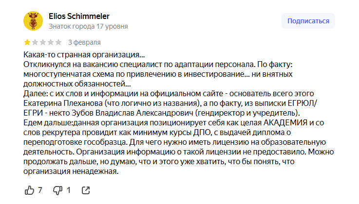Click the opening line "Какая-то странная организация..."
Image resolution: width=359 pixels, height=204 pixels.
[84, 54]
